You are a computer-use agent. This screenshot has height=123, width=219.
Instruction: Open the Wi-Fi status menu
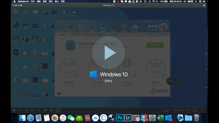click(153, 1)
